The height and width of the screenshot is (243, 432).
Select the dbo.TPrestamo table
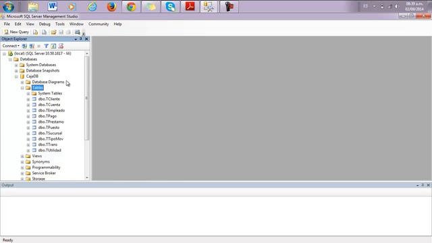tap(51, 122)
